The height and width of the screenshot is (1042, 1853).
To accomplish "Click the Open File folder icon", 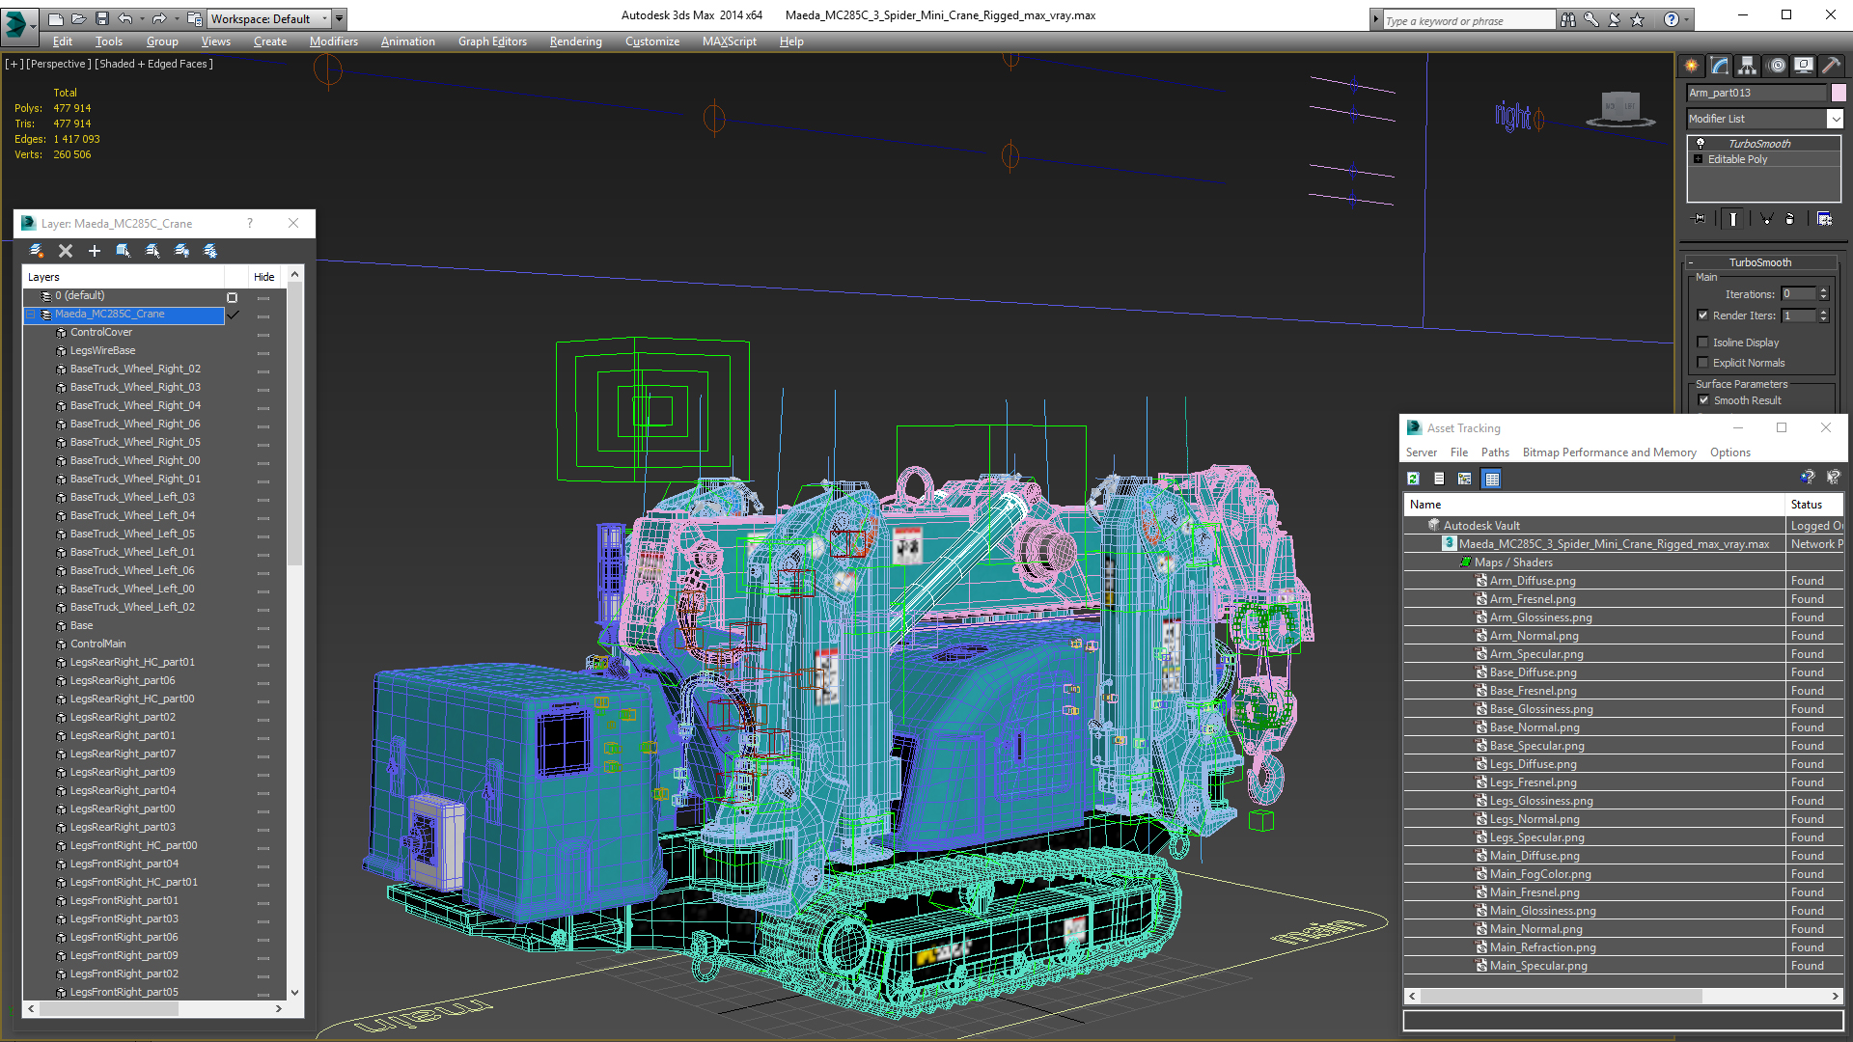I will 79,18.
